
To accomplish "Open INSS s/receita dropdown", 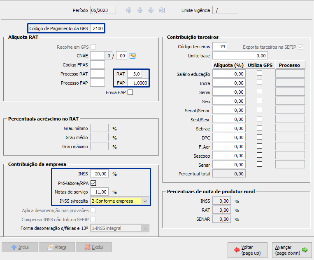I will [145, 201].
